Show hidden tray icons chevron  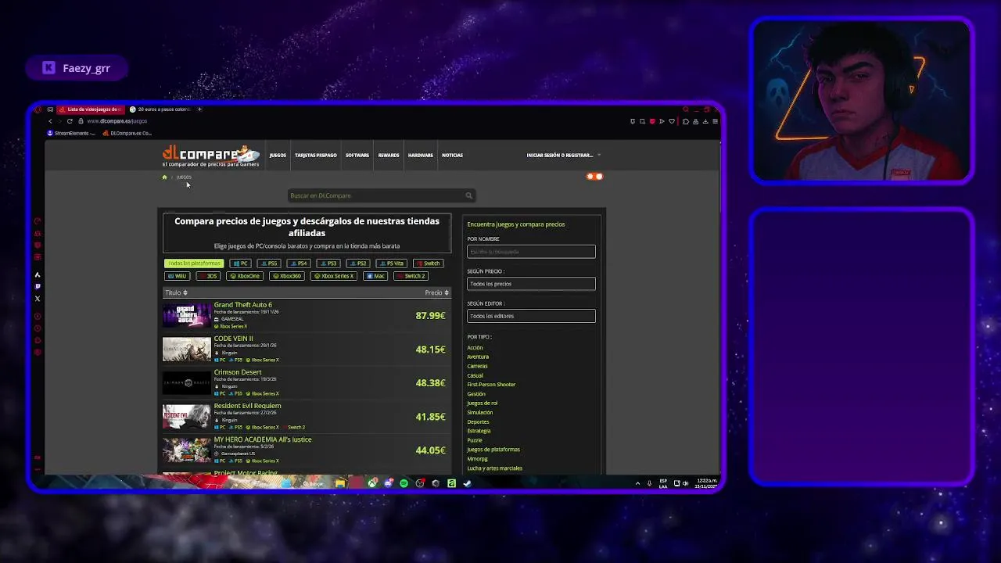(x=637, y=483)
